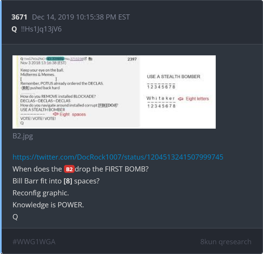The height and width of the screenshot is (254, 263).
Task: Open the DocRock1007 twitter status link
Action: [x=118, y=157]
